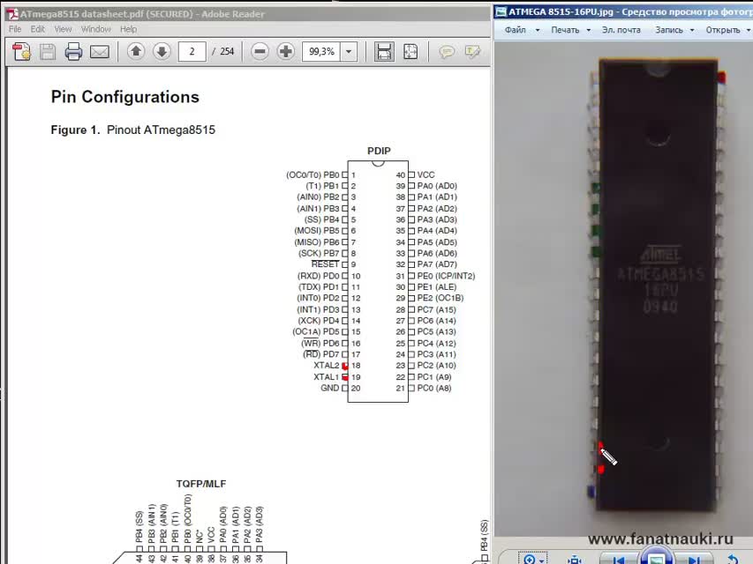The image size is (753, 564).
Task: Zoom in with the plus button
Action: [x=286, y=51]
